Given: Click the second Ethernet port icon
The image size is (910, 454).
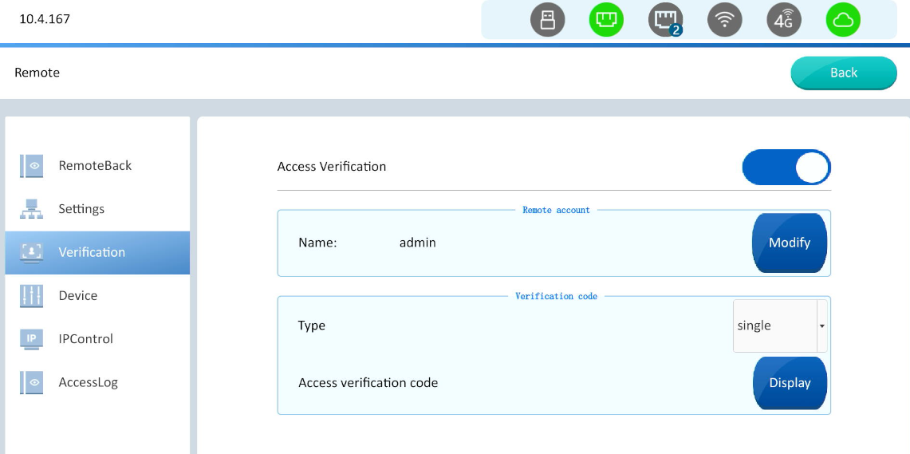Looking at the screenshot, I should click(x=665, y=21).
